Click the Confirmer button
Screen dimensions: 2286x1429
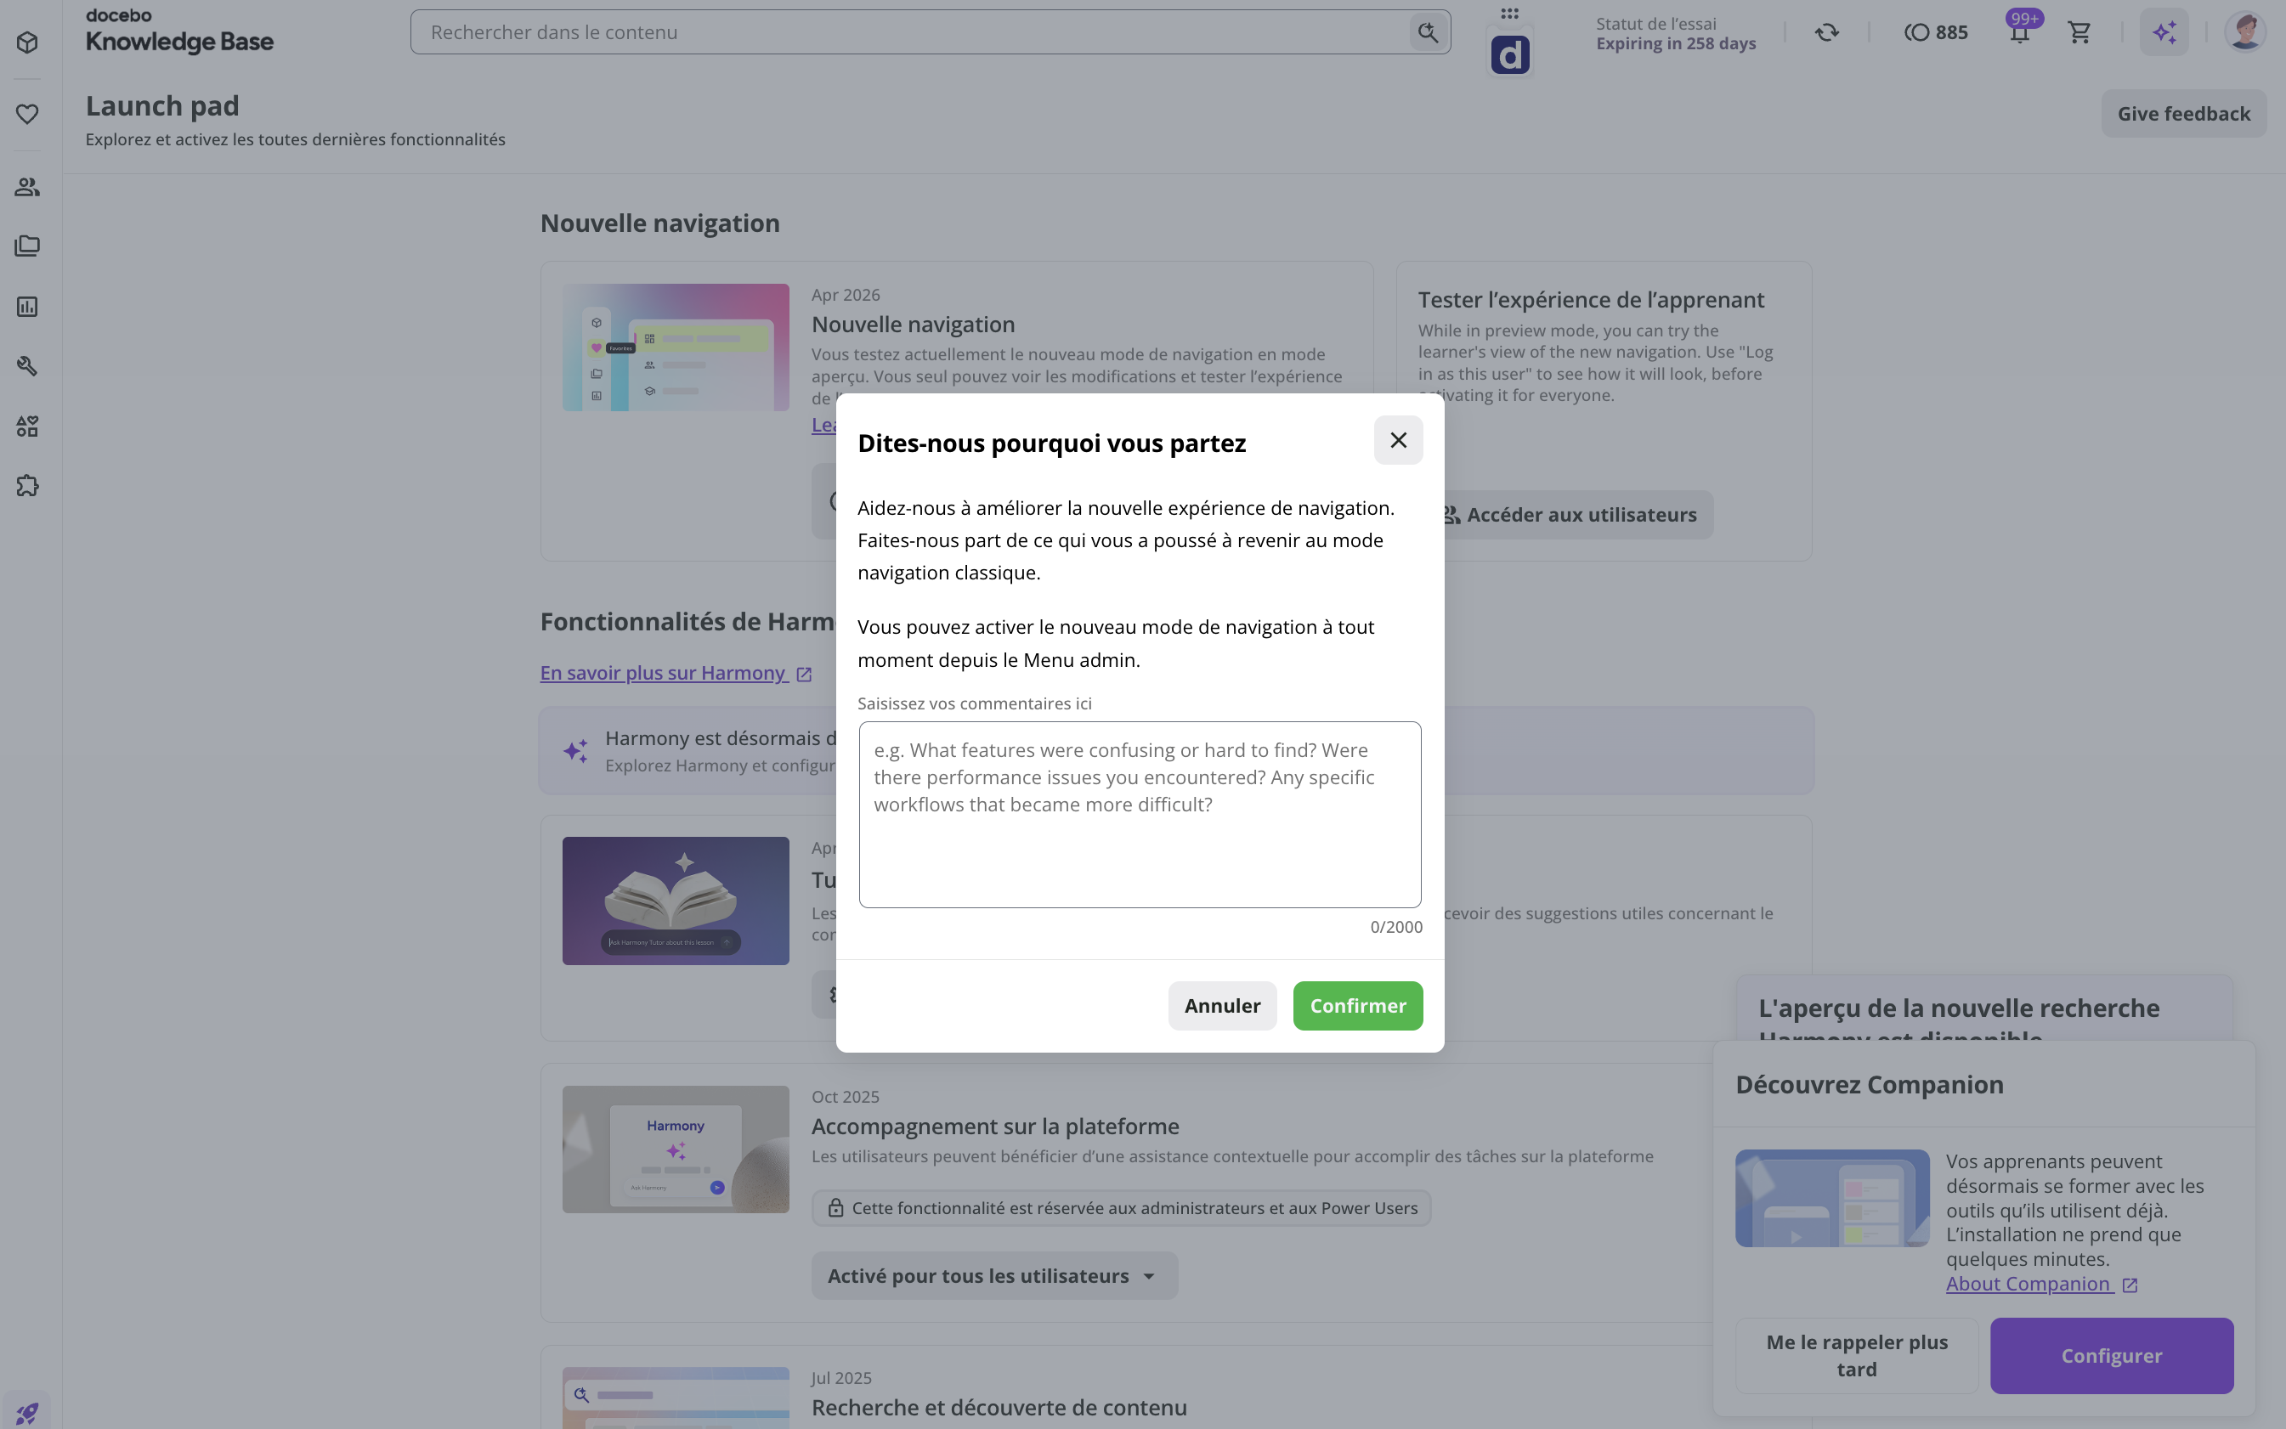(x=1358, y=1006)
